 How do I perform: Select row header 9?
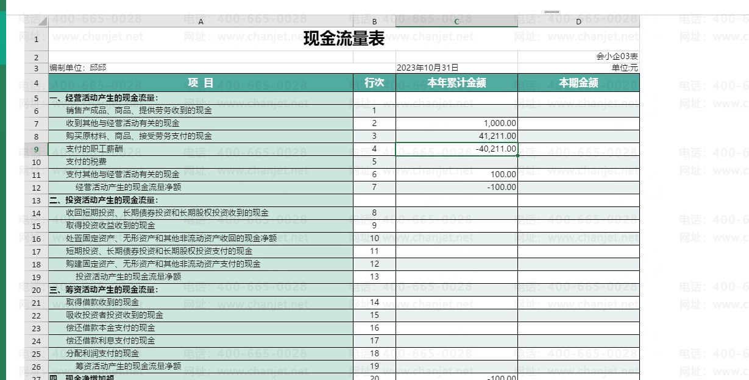[x=36, y=149]
